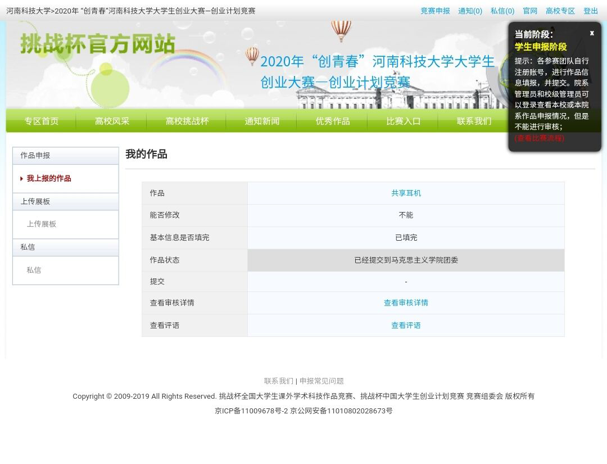Click the 私信 sidebar section header
This screenshot has height=464, width=607.
[x=65, y=247]
